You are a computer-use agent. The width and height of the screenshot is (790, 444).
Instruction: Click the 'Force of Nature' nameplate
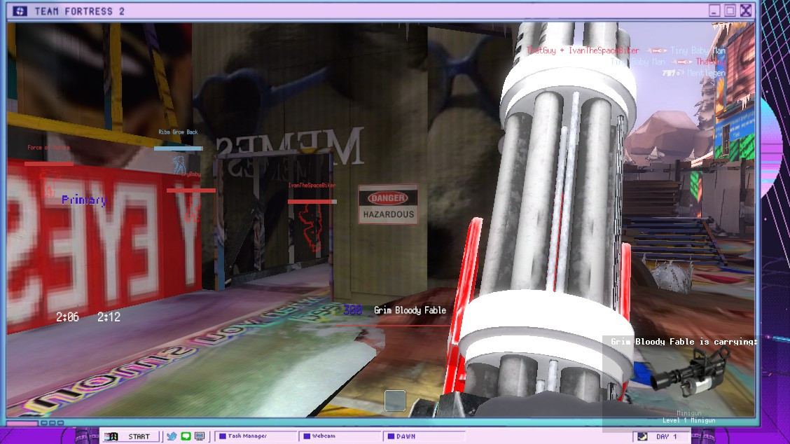tap(48, 148)
